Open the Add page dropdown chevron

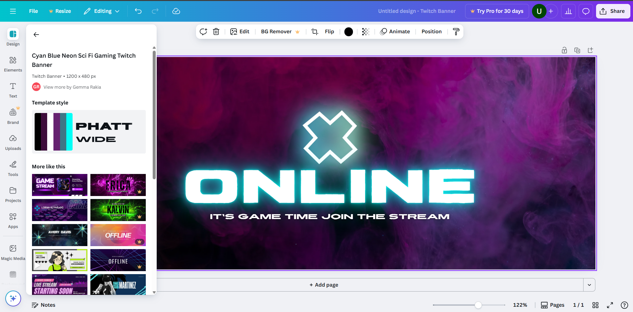(x=589, y=284)
